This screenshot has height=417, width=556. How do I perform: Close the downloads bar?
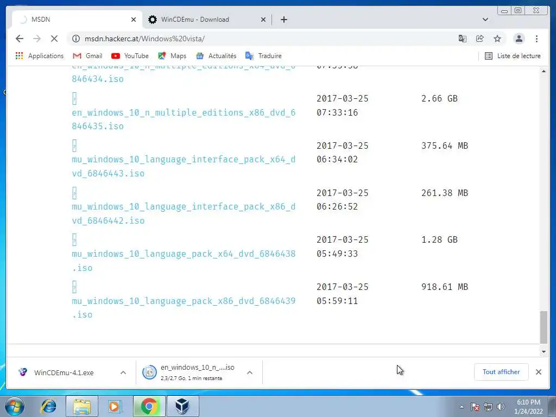[x=538, y=372]
